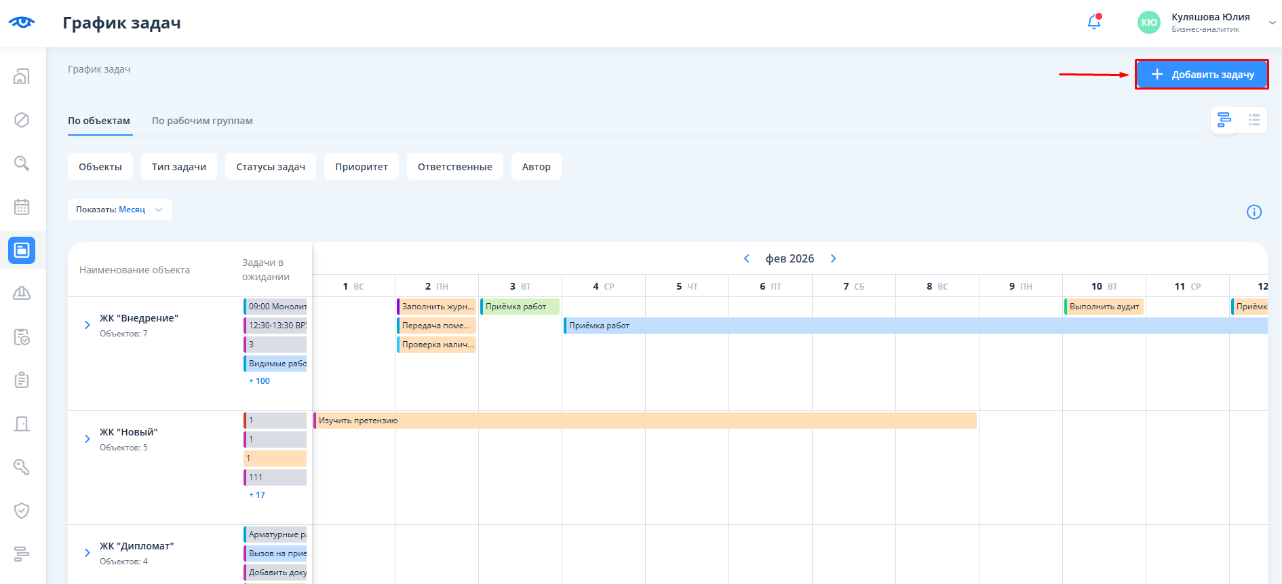Select the По объектам tab

(99, 121)
